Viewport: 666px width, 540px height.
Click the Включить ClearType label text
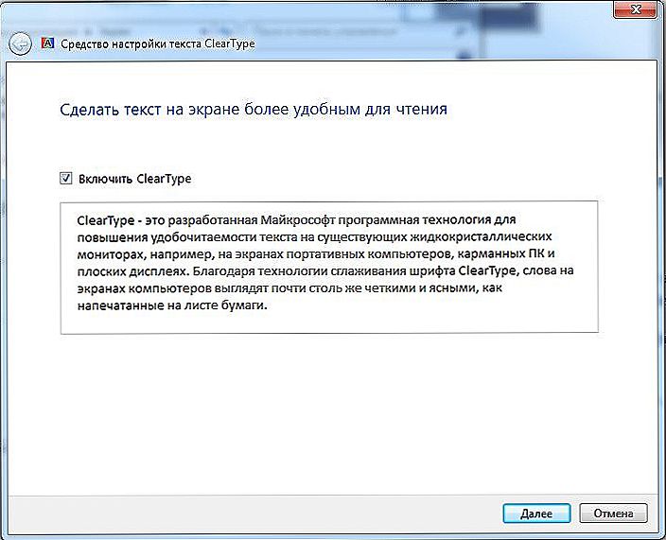tap(134, 179)
